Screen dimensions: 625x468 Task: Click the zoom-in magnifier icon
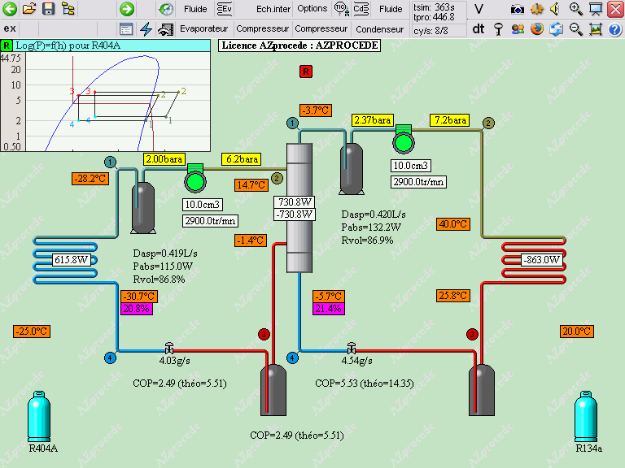[x=575, y=8]
